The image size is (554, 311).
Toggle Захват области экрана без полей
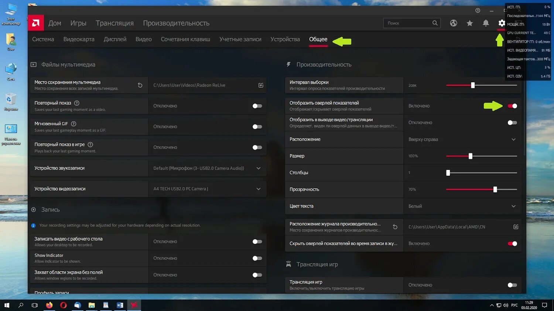[x=257, y=275]
